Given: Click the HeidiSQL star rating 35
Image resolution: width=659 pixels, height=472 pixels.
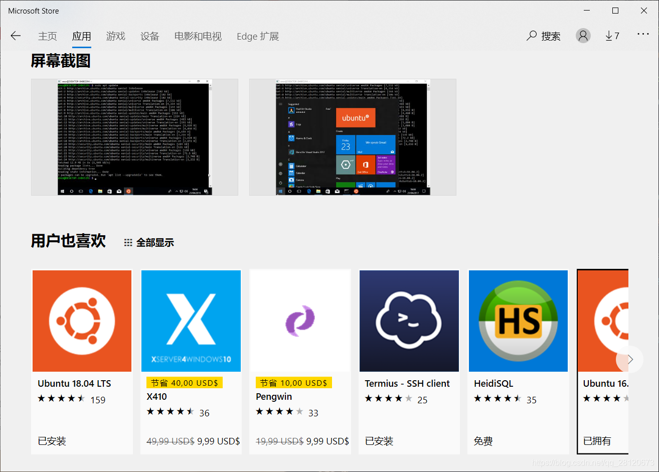Looking at the screenshot, I should click(506, 400).
